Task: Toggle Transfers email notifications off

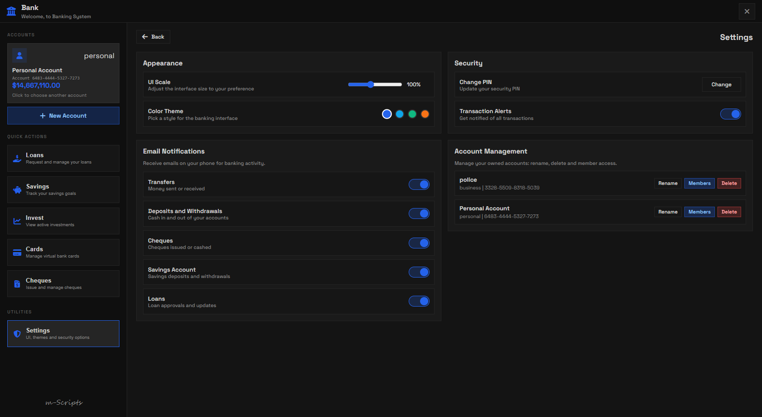Action: click(x=419, y=184)
